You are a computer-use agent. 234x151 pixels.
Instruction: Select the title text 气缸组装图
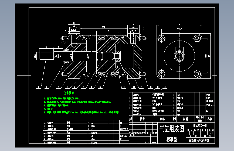click(172, 128)
